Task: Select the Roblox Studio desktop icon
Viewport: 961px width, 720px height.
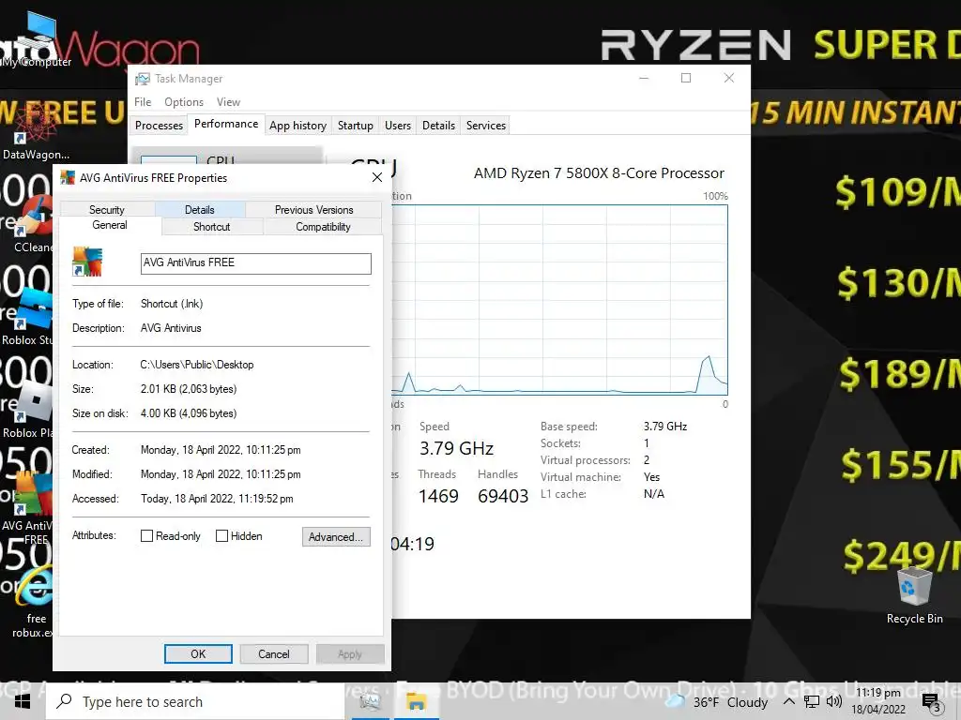Action: 28,317
